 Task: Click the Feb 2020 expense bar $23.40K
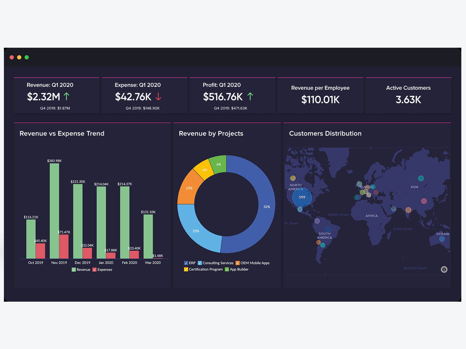click(x=134, y=255)
